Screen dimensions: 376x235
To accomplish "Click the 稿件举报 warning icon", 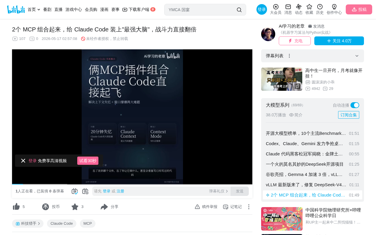I will tap(197, 207).
